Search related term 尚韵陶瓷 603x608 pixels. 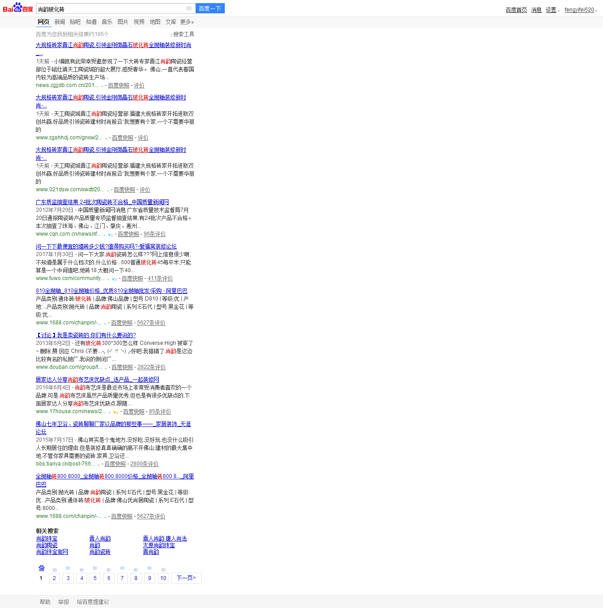[x=47, y=545]
